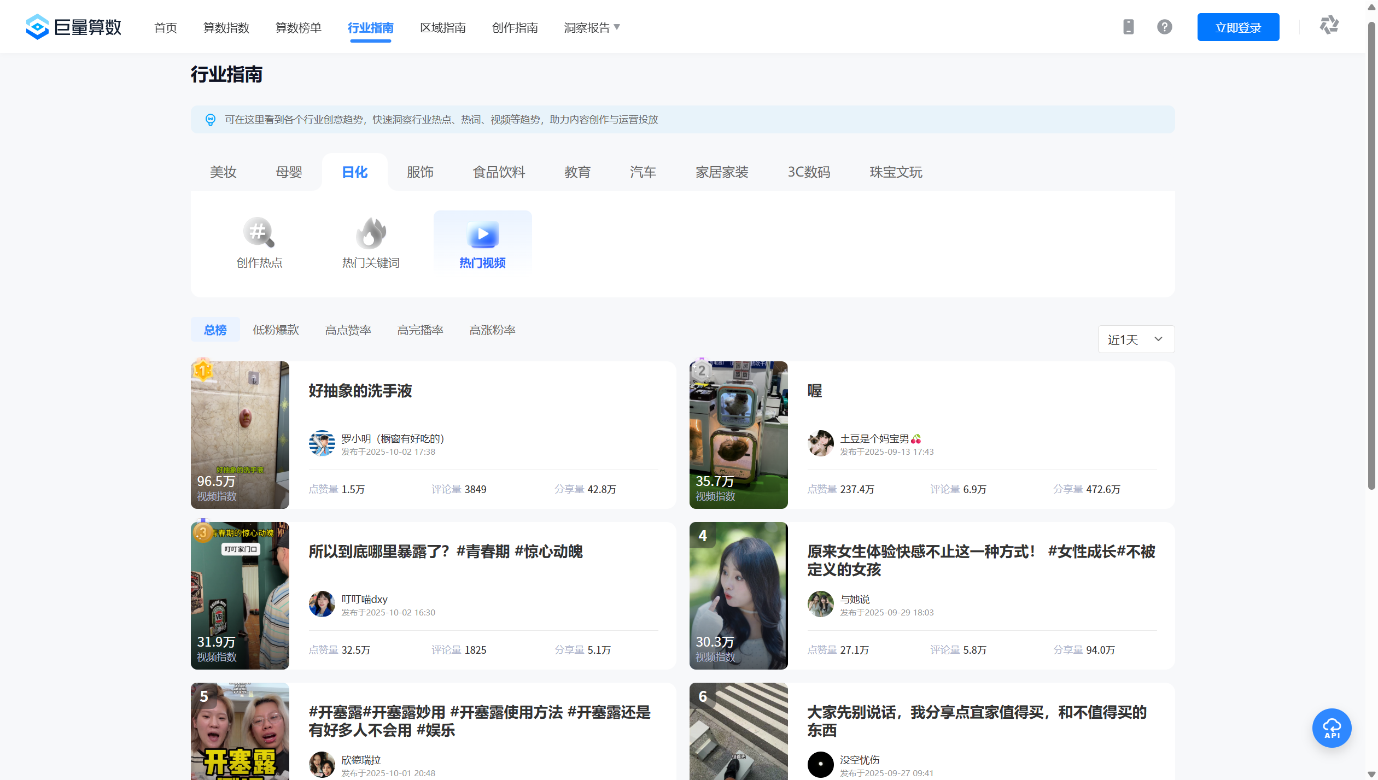Image resolution: width=1378 pixels, height=780 pixels.
Task: Click the pinwheel icon at top right
Action: 1329,25
